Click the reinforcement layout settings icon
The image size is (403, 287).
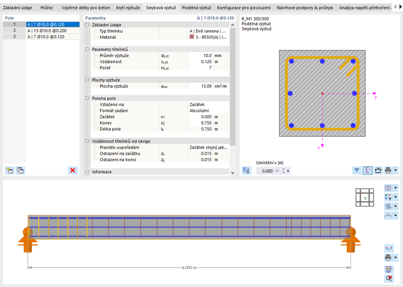tap(389, 269)
